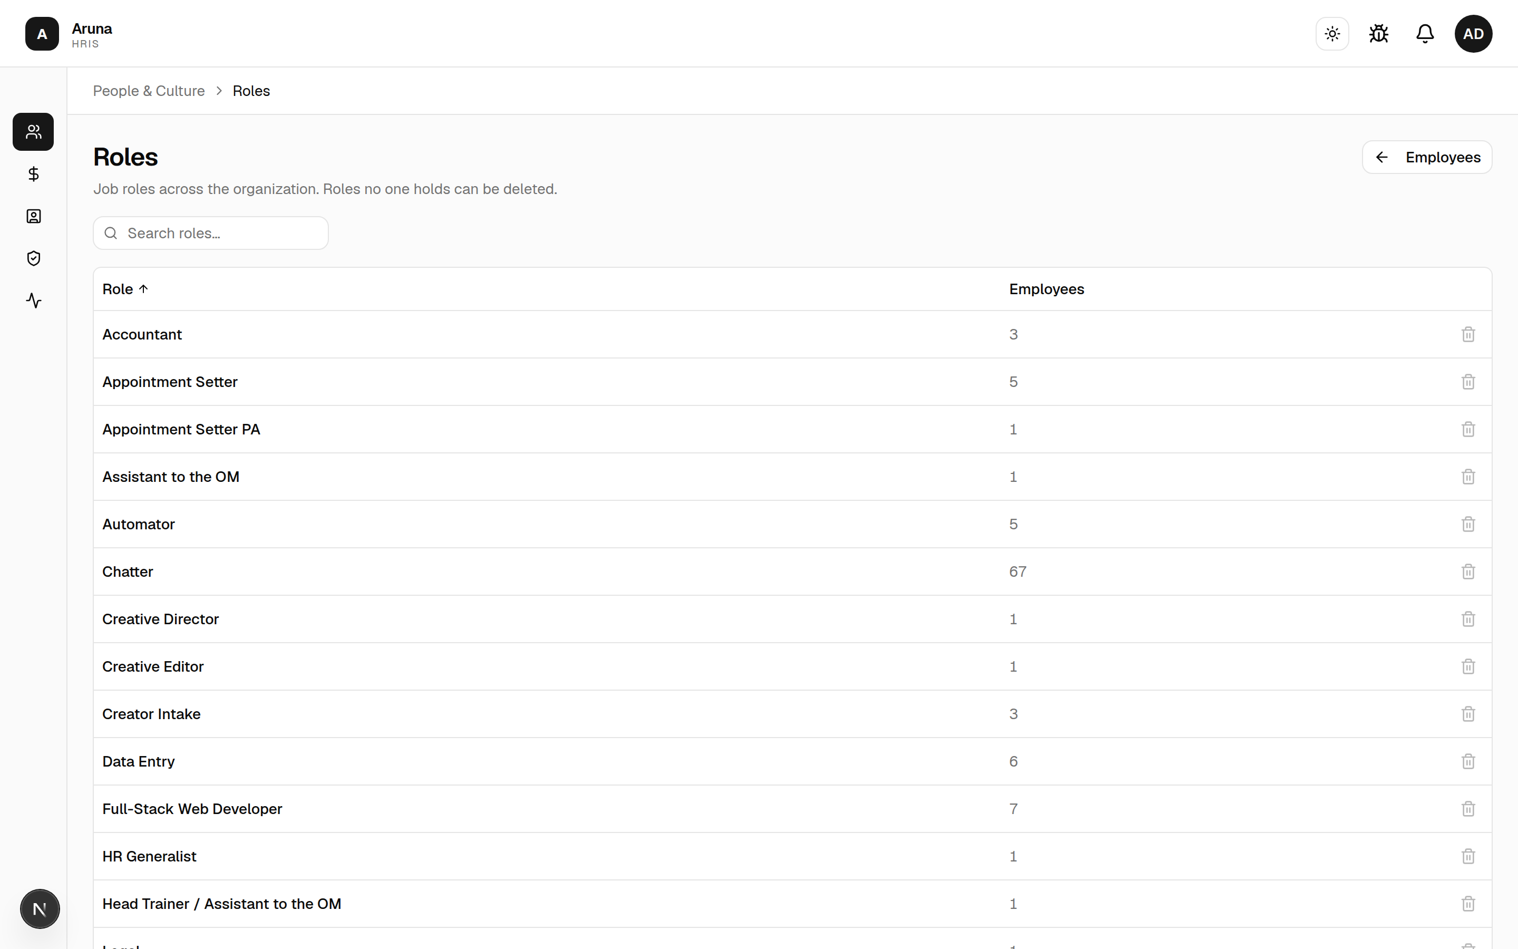The width and height of the screenshot is (1518, 949).
Task: Click the Employees column header
Action: pyautogui.click(x=1046, y=289)
